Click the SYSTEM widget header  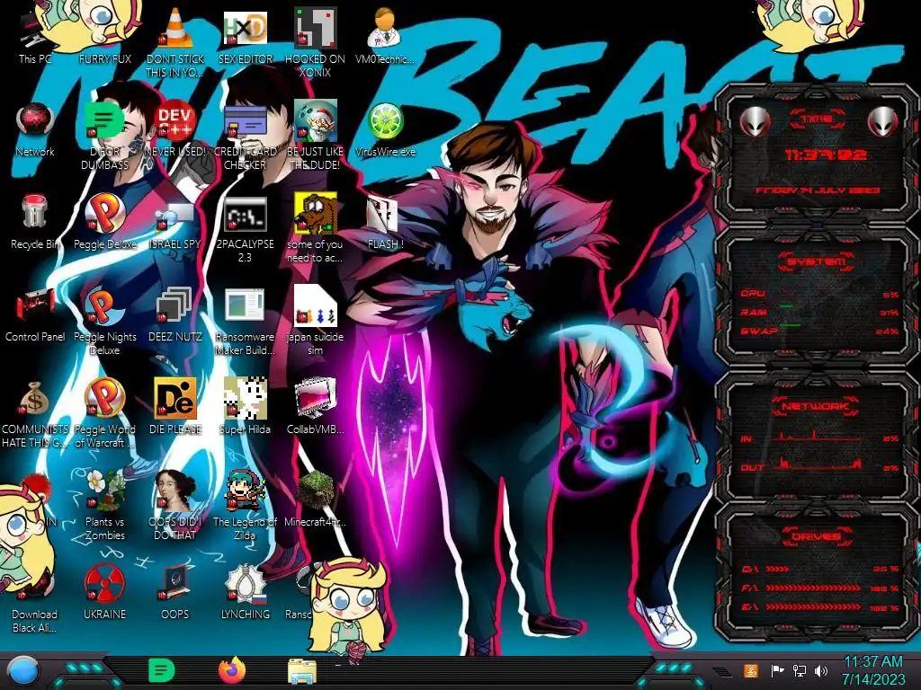click(x=817, y=261)
